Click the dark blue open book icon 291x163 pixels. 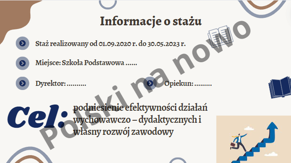(x=280, y=87)
